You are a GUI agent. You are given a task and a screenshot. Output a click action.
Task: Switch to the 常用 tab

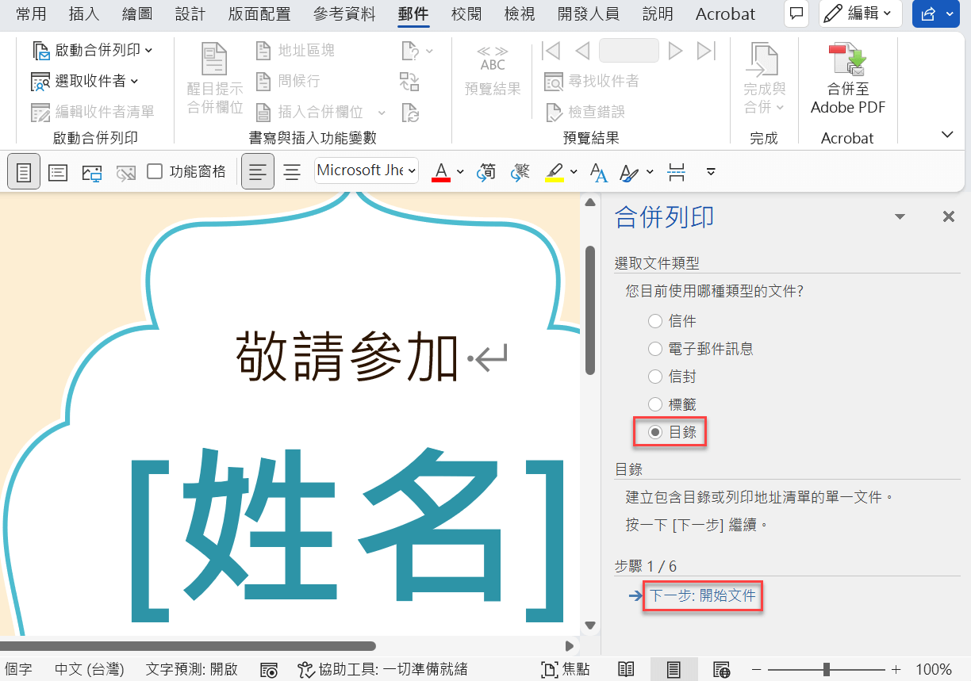click(x=32, y=13)
